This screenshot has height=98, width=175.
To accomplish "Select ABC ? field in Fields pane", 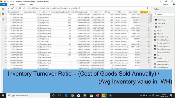I will (159, 31).
